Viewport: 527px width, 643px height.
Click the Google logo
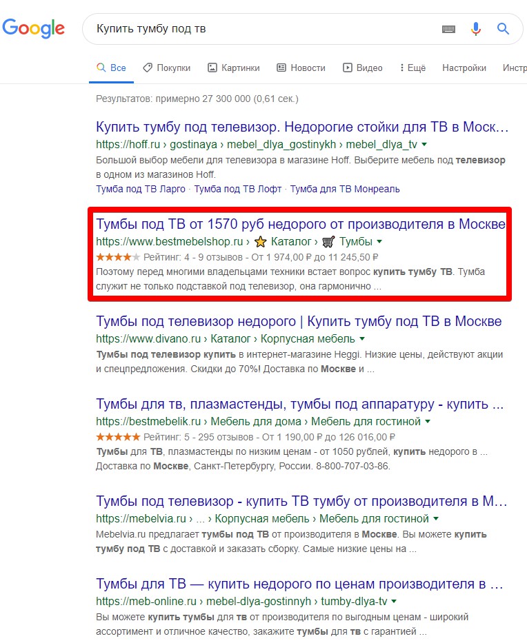pyautogui.click(x=33, y=28)
